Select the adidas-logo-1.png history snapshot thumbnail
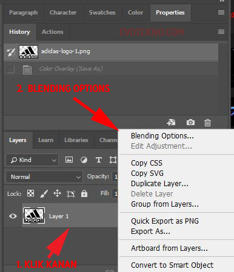Viewport: 234px width, 272px height. [28, 52]
